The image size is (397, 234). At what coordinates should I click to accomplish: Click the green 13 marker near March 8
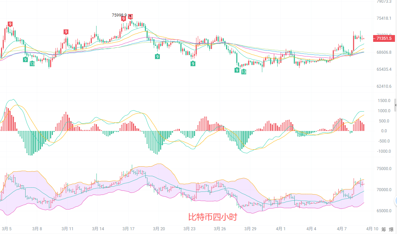[x=32, y=64]
